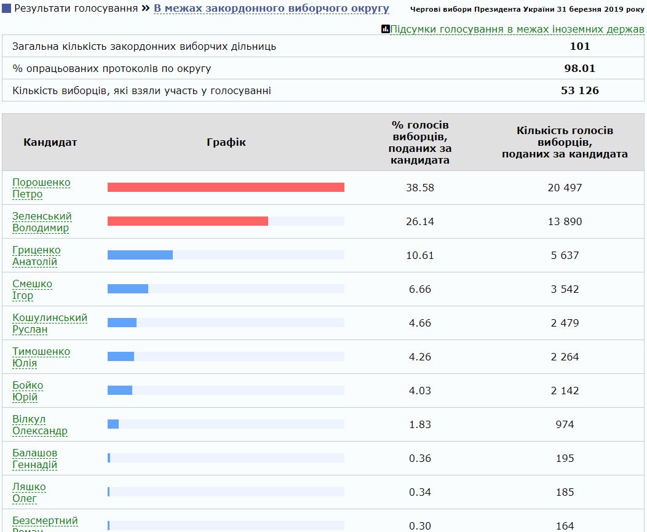Click the Кандидат column header

pyautogui.click(x=50, y=143)
